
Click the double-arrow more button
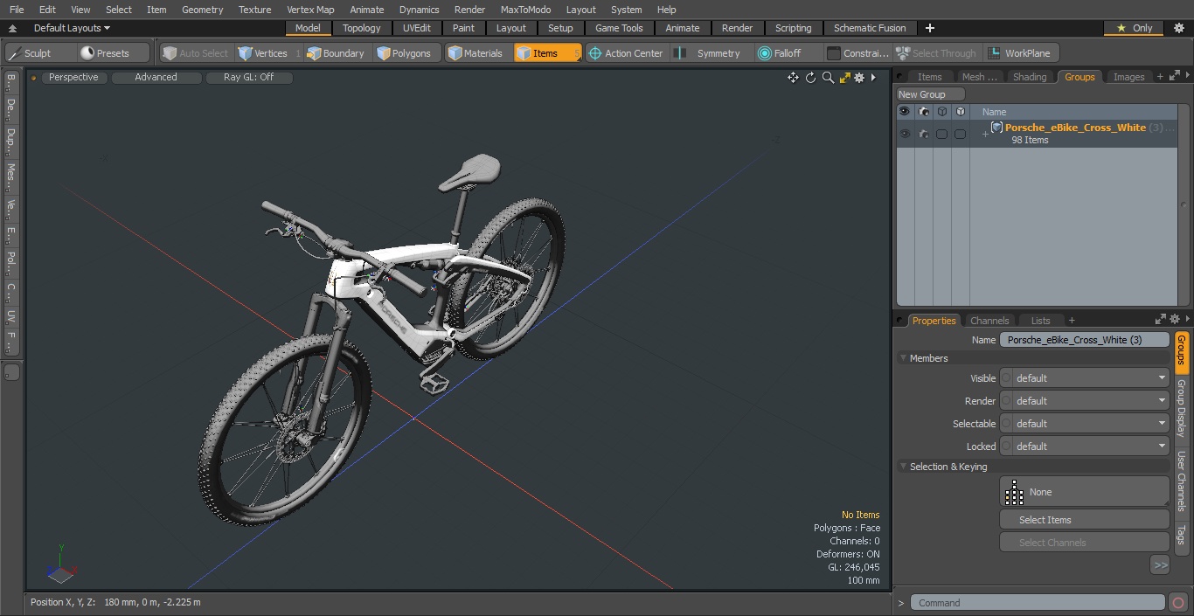point(1160,565)
